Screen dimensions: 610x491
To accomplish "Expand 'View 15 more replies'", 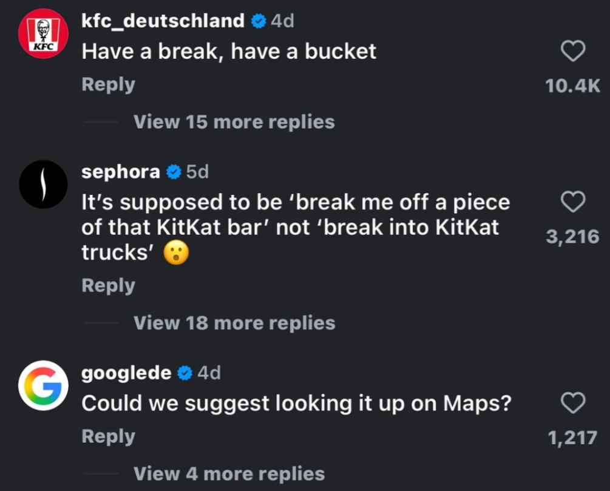I will 234,122.
